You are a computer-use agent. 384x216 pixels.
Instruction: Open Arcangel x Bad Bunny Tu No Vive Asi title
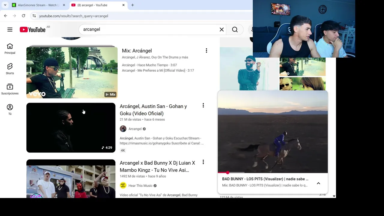click(x=157, y=166)
